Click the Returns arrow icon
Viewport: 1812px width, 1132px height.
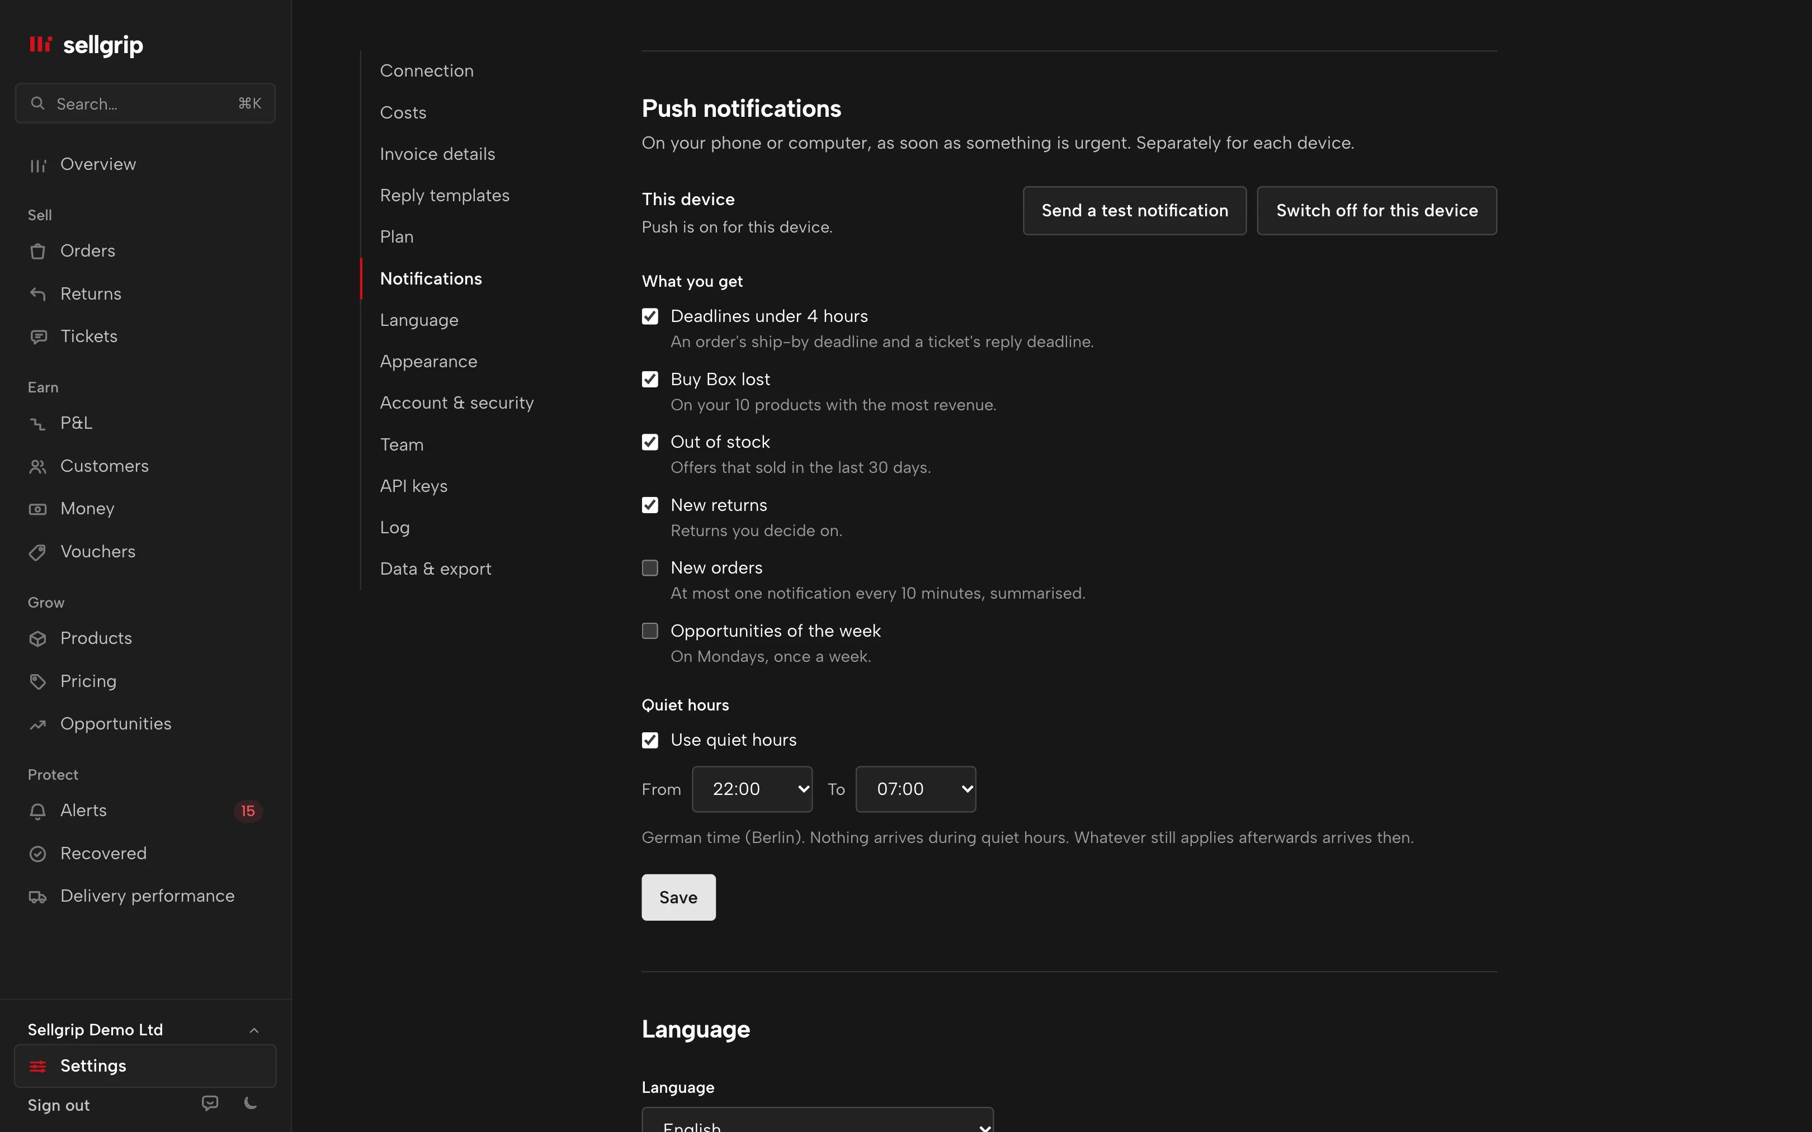[37, 294]
